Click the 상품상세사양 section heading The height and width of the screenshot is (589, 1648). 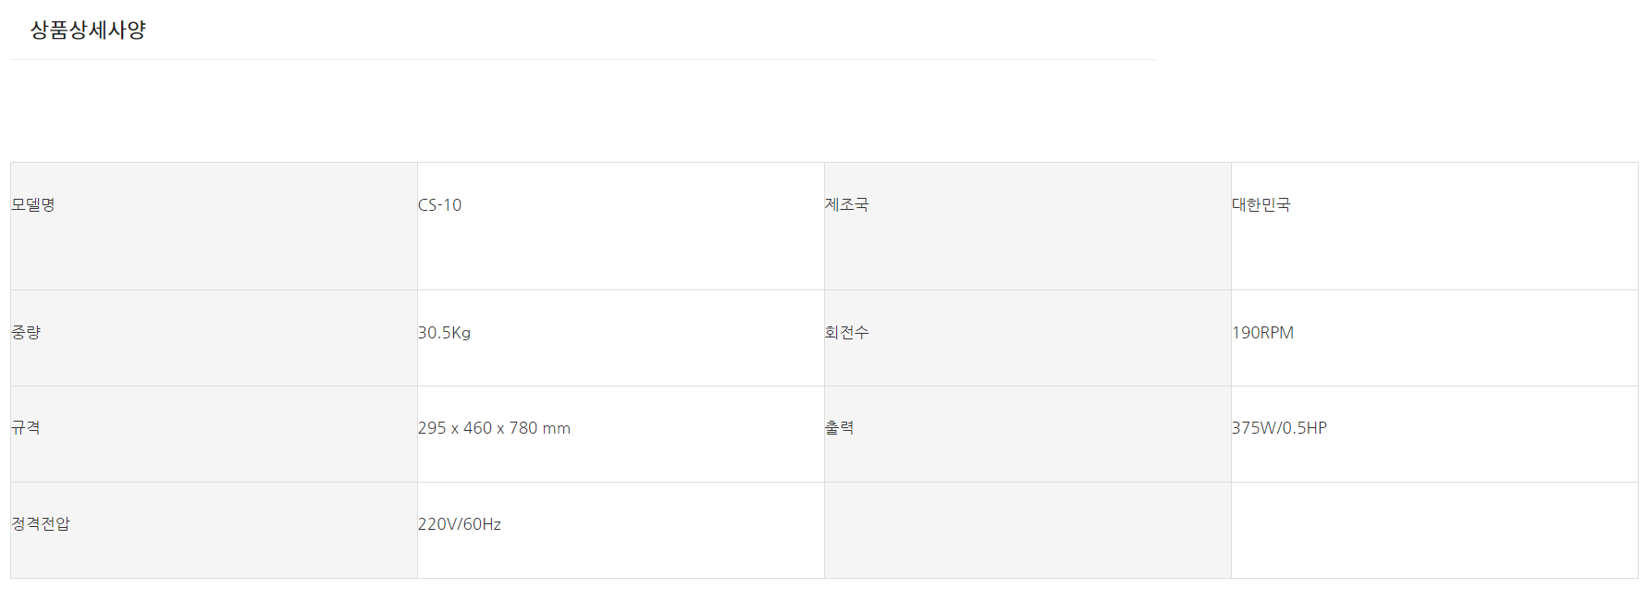pos(88,30)
